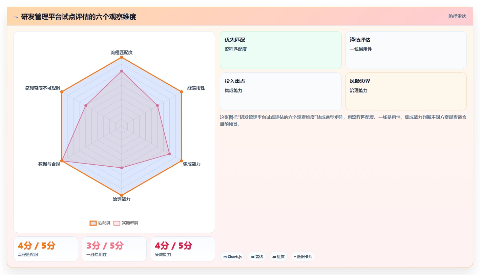Viewport: 480px width, 275px height.
Task: Click the 集成能力 radar axis label
Action: [192, 164]
